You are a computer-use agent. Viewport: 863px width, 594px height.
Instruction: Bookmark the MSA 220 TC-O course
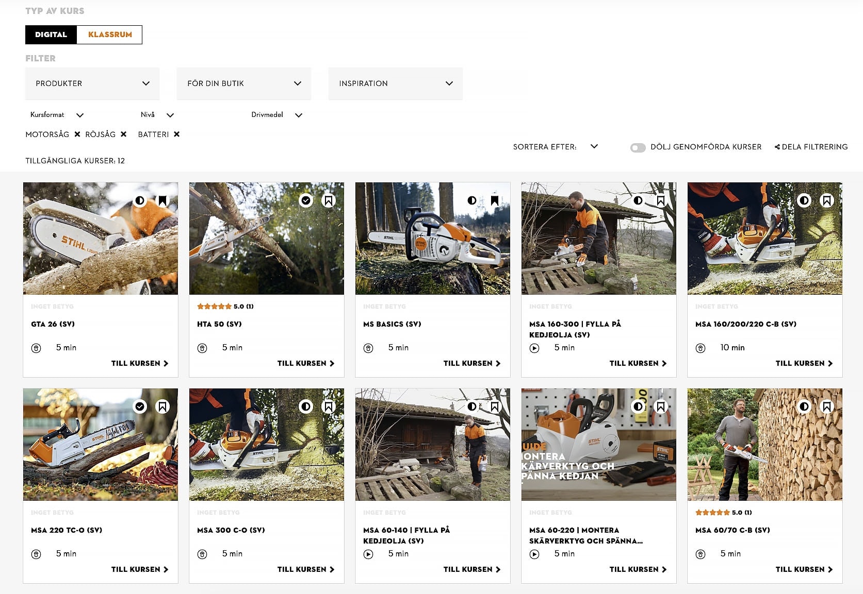pos(162,406)
